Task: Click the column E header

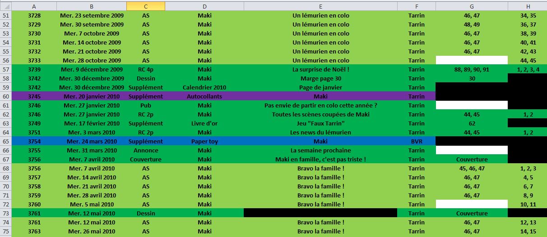Action: (320, 6)
